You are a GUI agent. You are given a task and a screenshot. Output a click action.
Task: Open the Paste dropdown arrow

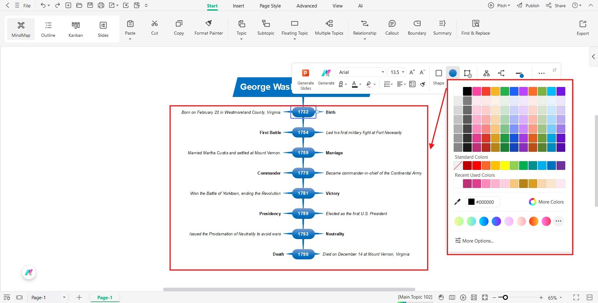pyautogui.click(x=130, y=39)
